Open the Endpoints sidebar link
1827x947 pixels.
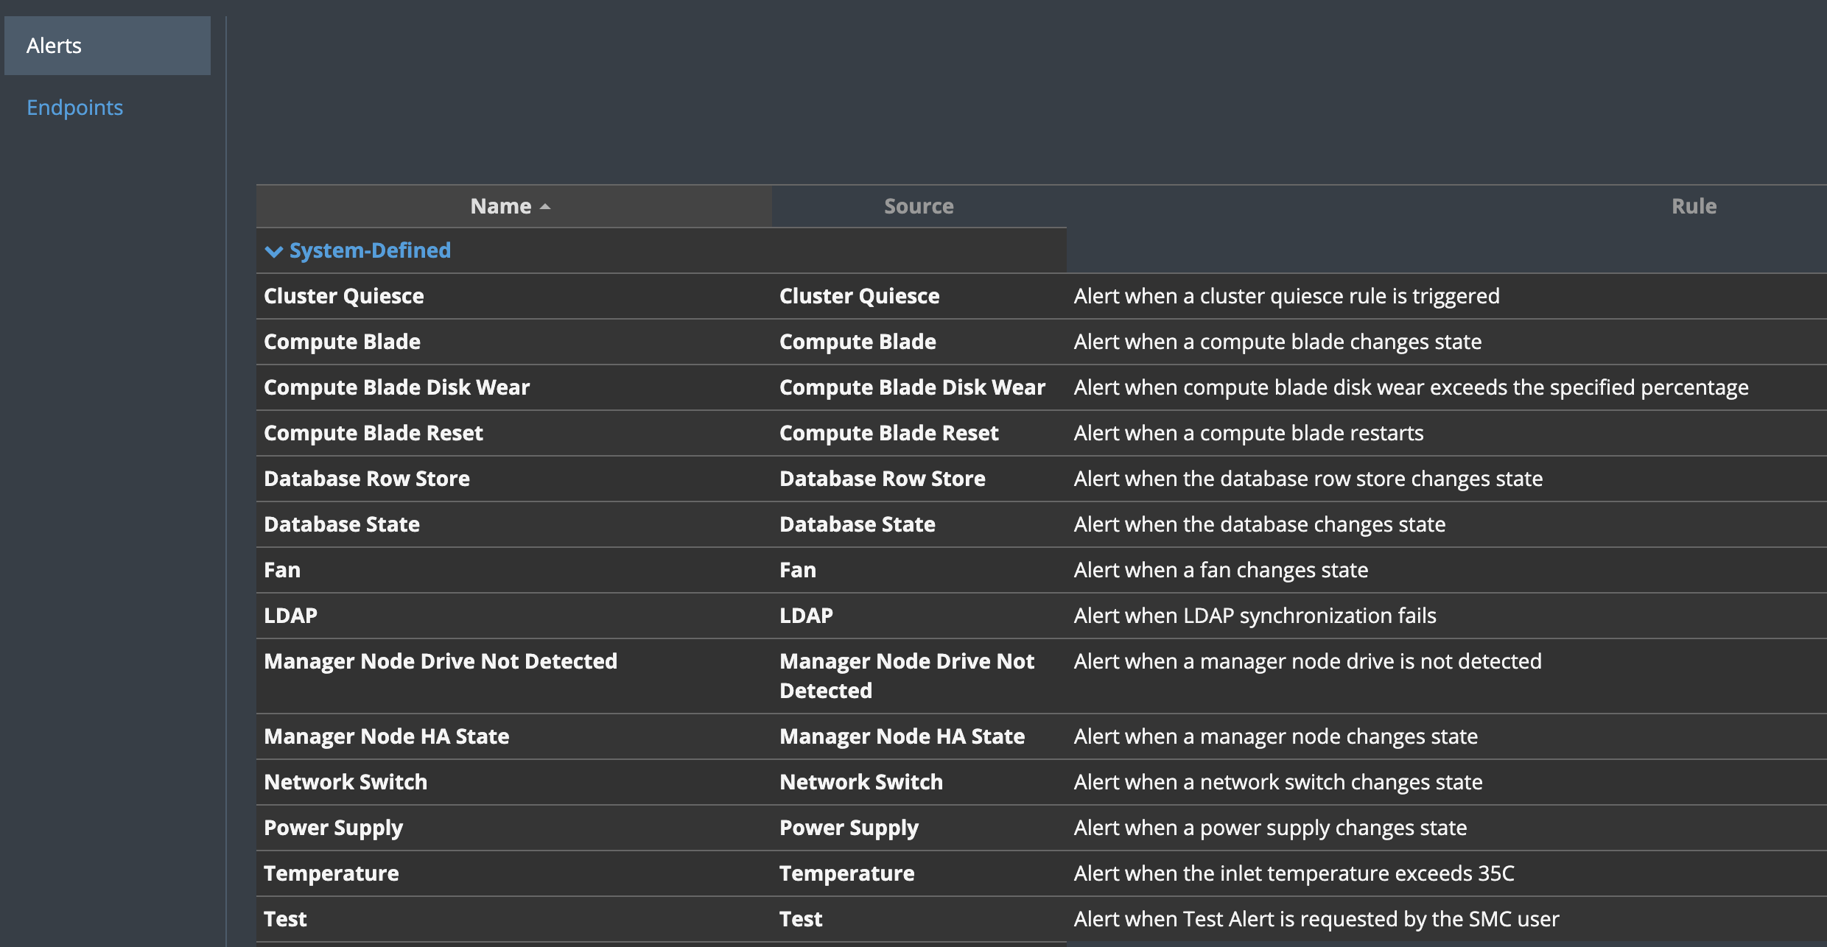pos(74,108)
